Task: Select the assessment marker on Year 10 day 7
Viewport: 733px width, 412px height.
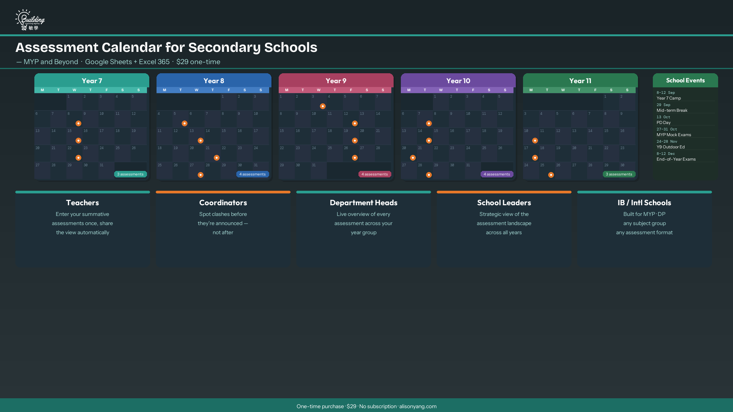Action: 429,123
